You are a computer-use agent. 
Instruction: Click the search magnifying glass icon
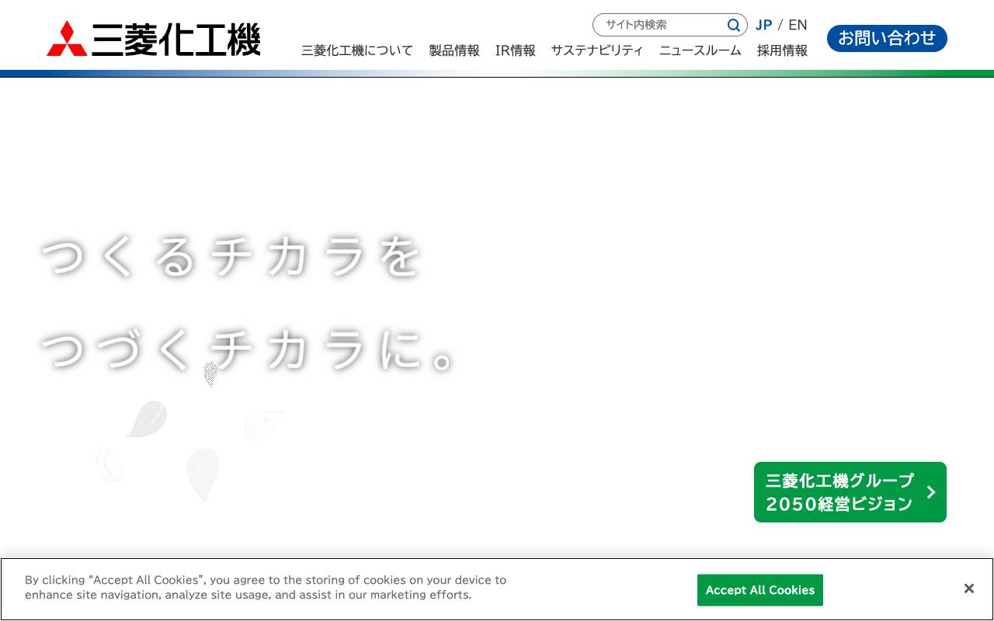point(733,25)
